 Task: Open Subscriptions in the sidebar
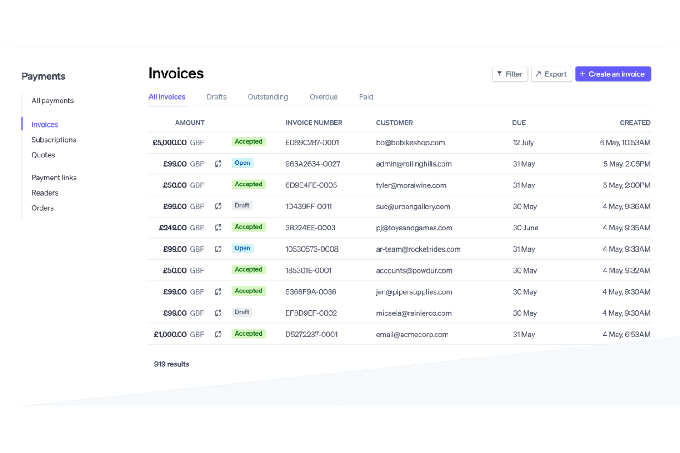(54, 140)
